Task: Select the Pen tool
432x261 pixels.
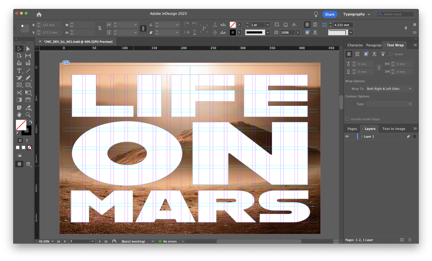Action: [19, 78]
